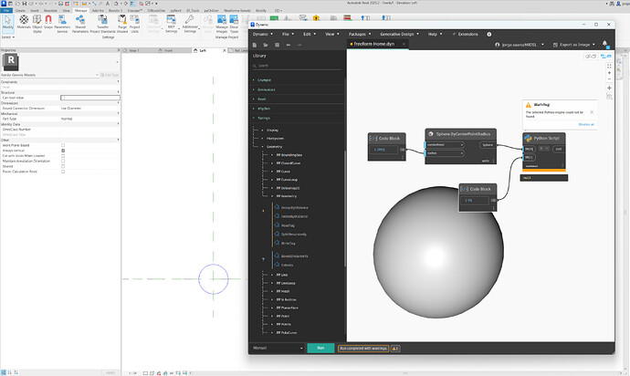This screenshot has height=376, width=630.
Task: Open the Dynamo Edit menu
Action: 309,34
